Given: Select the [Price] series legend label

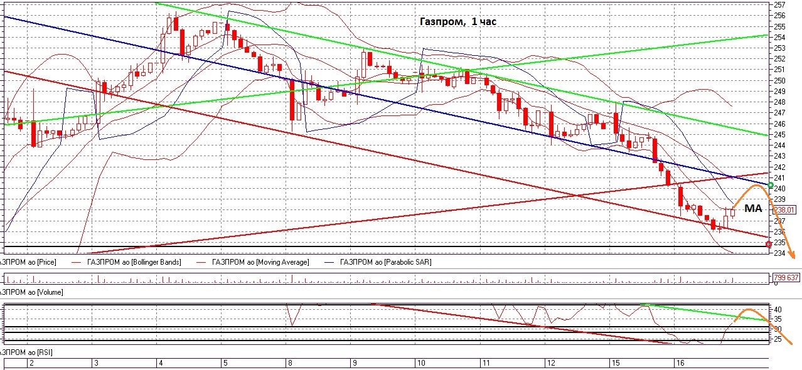Looking at the screenshot, I should point(29,262).
